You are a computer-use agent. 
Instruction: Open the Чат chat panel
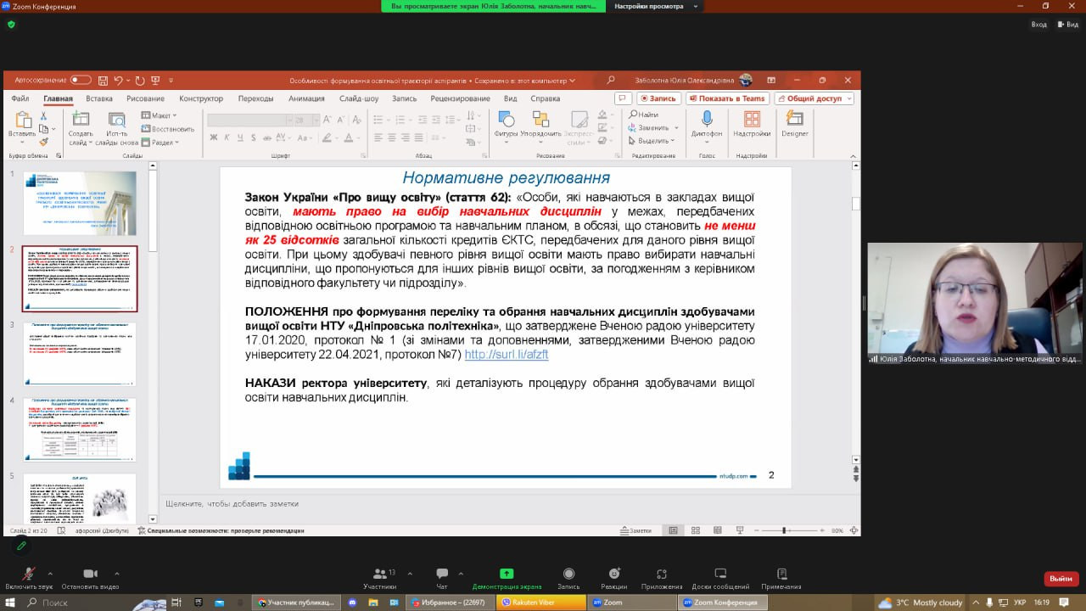442,575
